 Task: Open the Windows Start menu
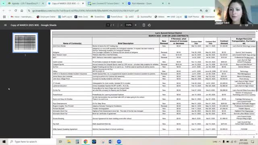click(x=4, y=141)
